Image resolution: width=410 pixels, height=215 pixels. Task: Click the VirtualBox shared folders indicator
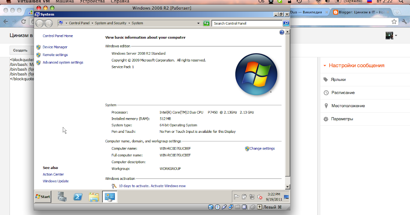coord(237,207)
